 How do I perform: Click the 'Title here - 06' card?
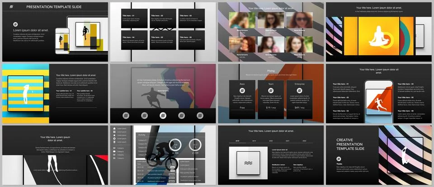point(192,40)
